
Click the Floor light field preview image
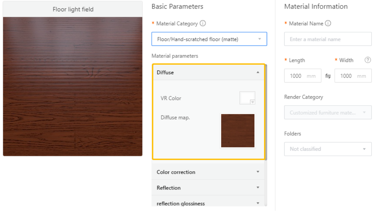[x=73, y=86]
